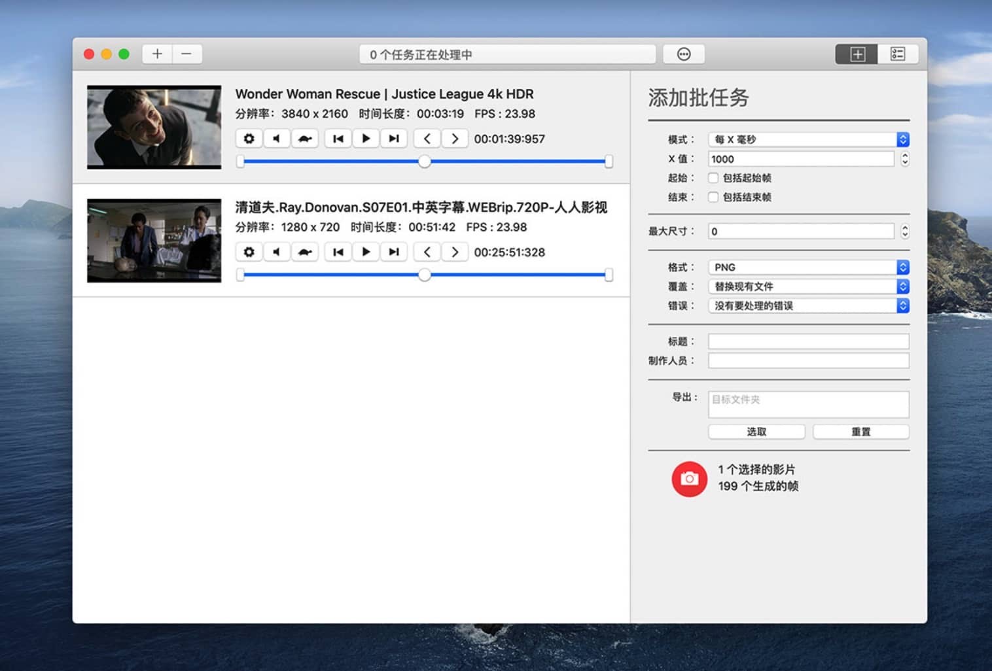Image resolution: width=992 pixels, height=671 pixels.
Task: Enable 包括结束帧 checkbox
Action: tap(713, 198)
